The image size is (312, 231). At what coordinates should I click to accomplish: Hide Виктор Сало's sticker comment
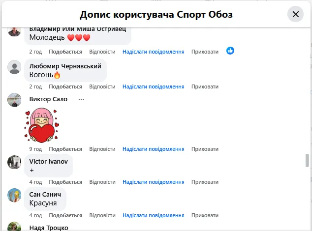pos(205,149)
